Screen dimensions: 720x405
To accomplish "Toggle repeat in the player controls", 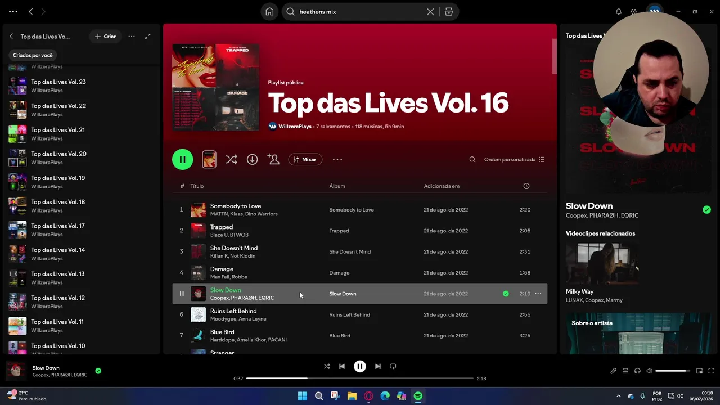I will 393,366.
